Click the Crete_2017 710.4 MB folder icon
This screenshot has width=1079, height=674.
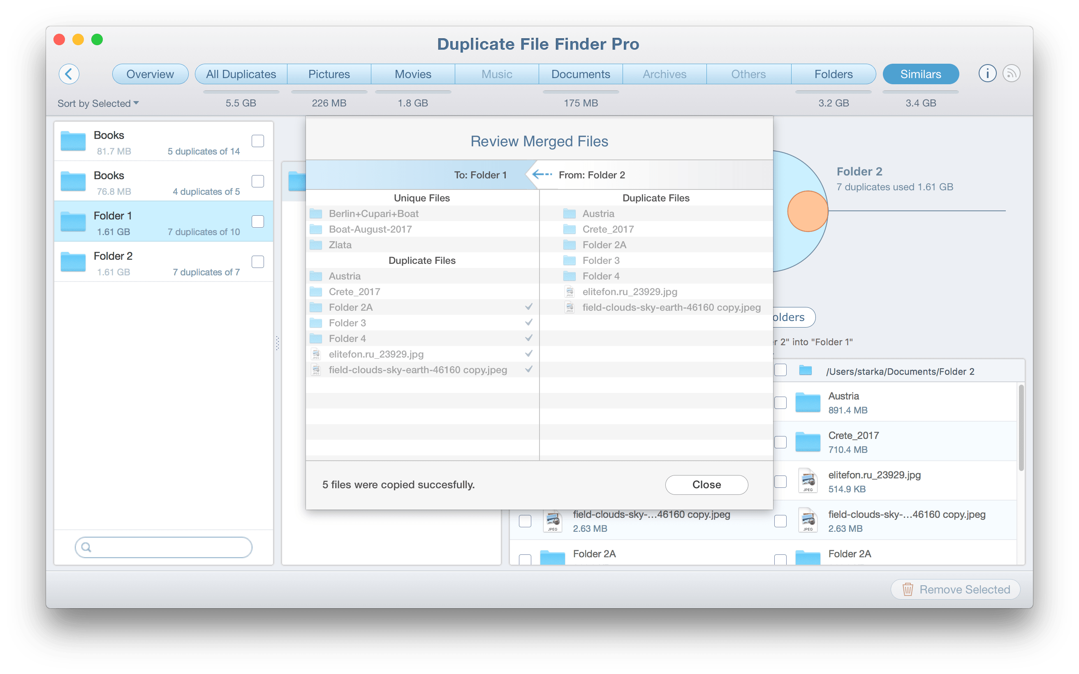pos(808,442)
